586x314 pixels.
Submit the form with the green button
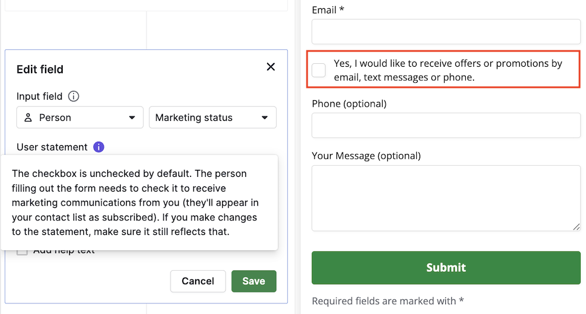446,268
